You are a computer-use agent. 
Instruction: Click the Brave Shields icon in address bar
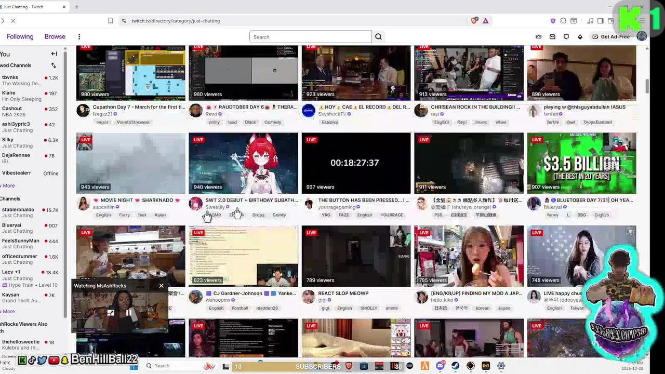474,21
